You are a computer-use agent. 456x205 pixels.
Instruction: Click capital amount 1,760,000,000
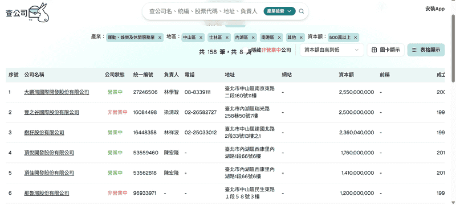point(357,153)
